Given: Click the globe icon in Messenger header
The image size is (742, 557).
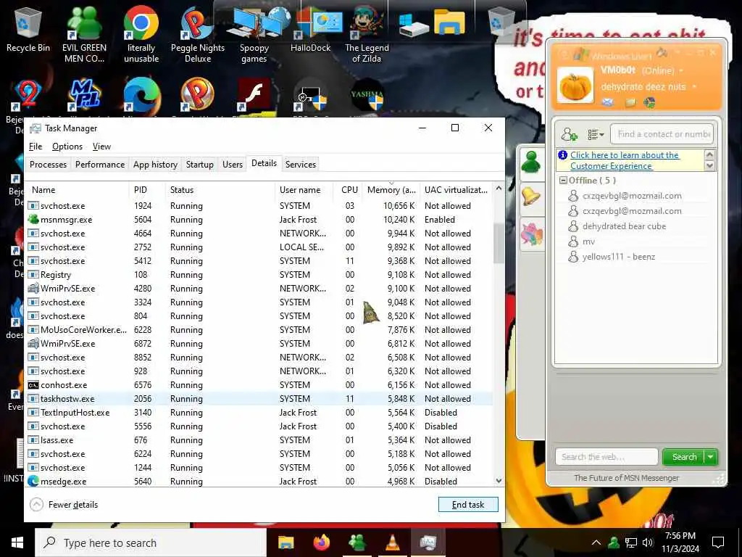Looking at the screenshot, I should click(649, 102).
